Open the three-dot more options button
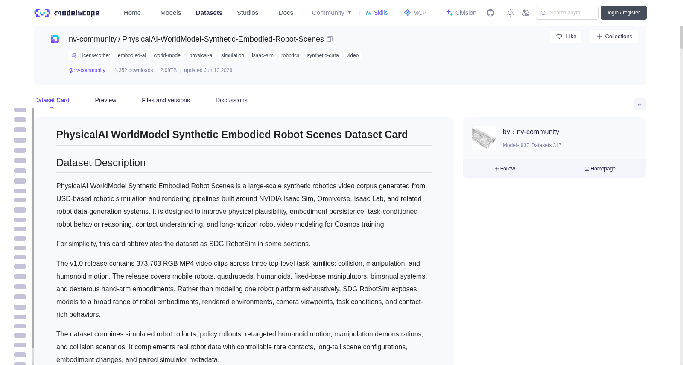 pyautogui.click(x=640, y=104)
